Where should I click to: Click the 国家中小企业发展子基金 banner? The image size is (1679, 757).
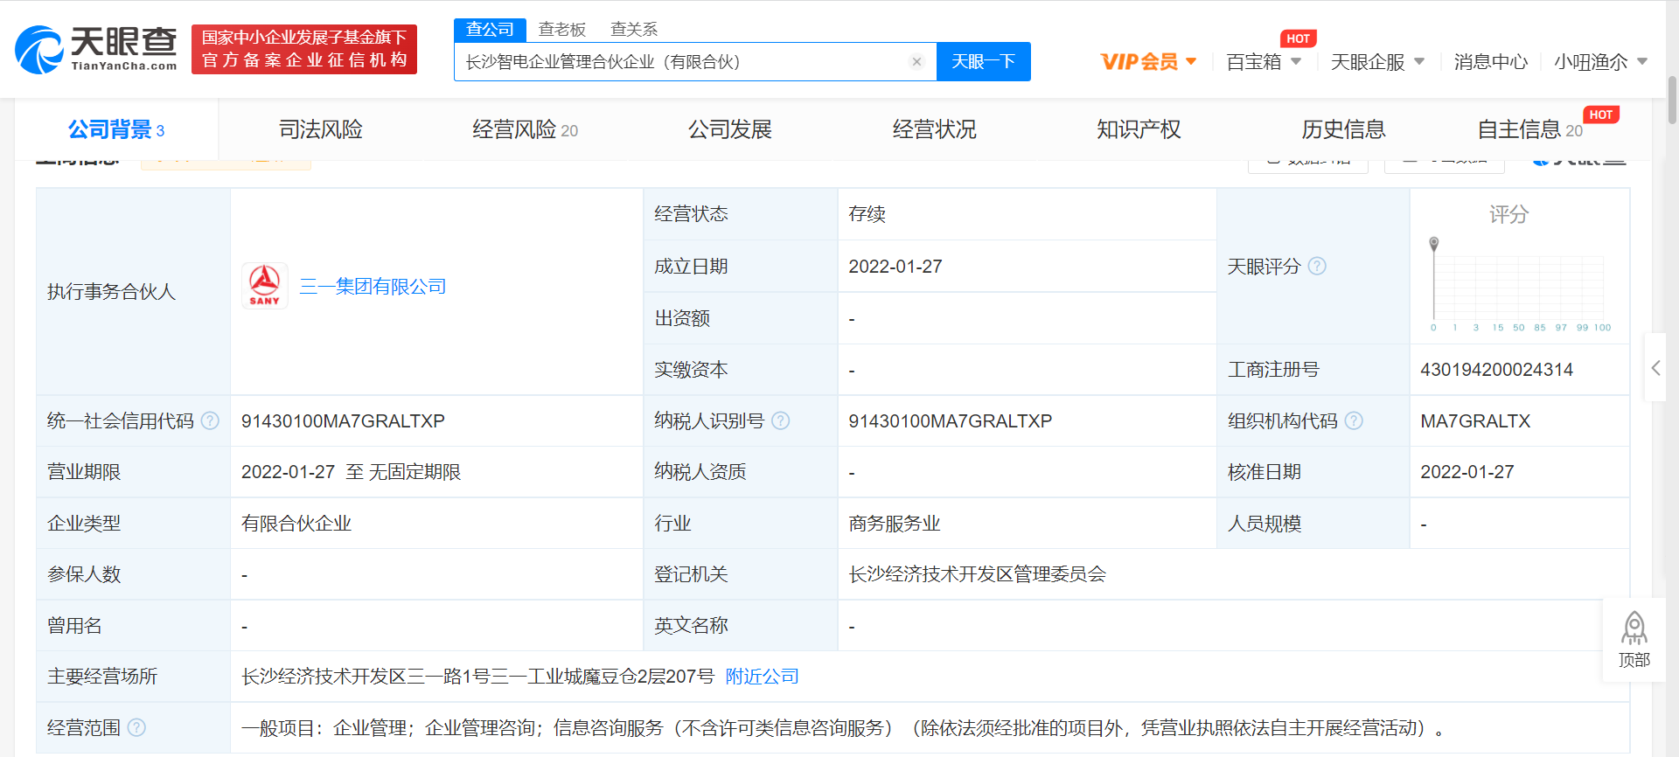(304, 49)
